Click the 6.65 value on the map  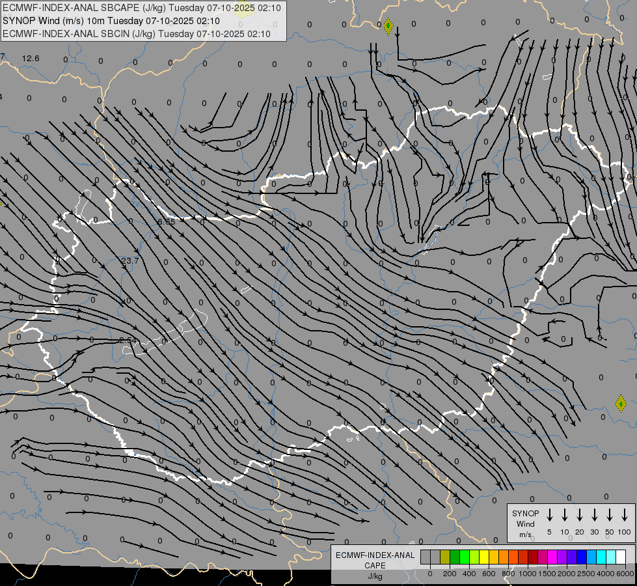point(167,221)
